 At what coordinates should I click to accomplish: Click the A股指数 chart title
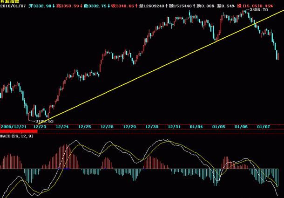9,2
